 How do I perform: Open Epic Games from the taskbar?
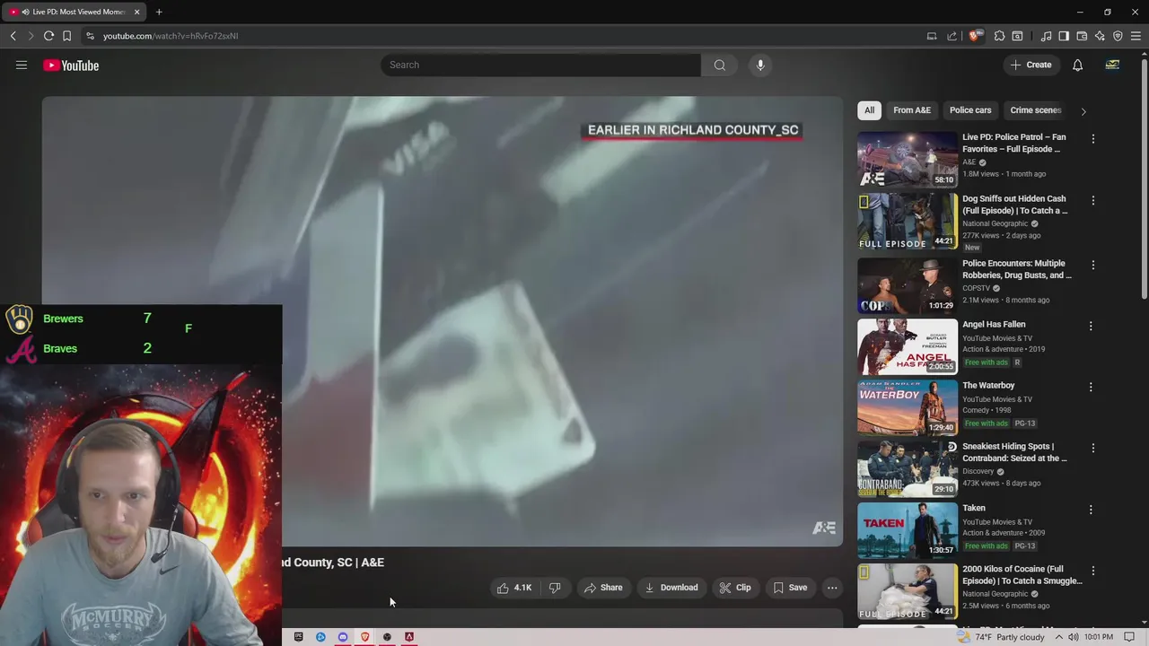[x=299, y=637]
